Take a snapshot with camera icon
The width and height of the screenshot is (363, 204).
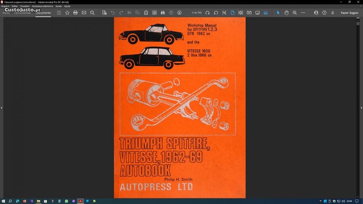tap(154, 13)
